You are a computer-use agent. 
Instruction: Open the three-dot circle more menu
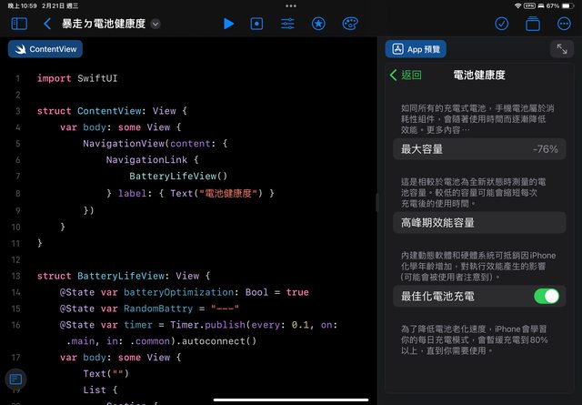[563, 24]
